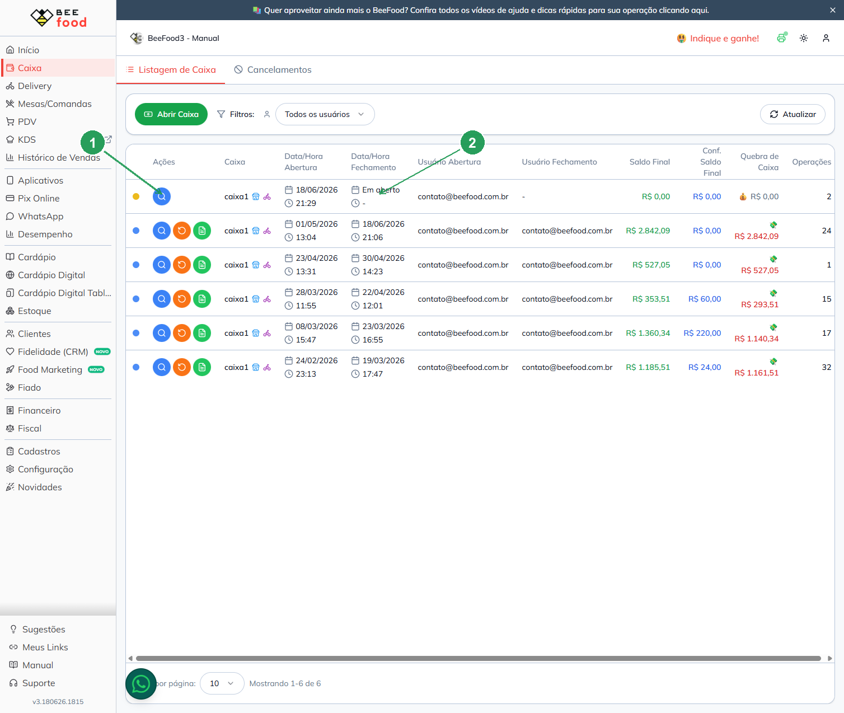Open report for caixa opened 23/04/2026
The image size is (844, 713).
[x=202, y=265]
